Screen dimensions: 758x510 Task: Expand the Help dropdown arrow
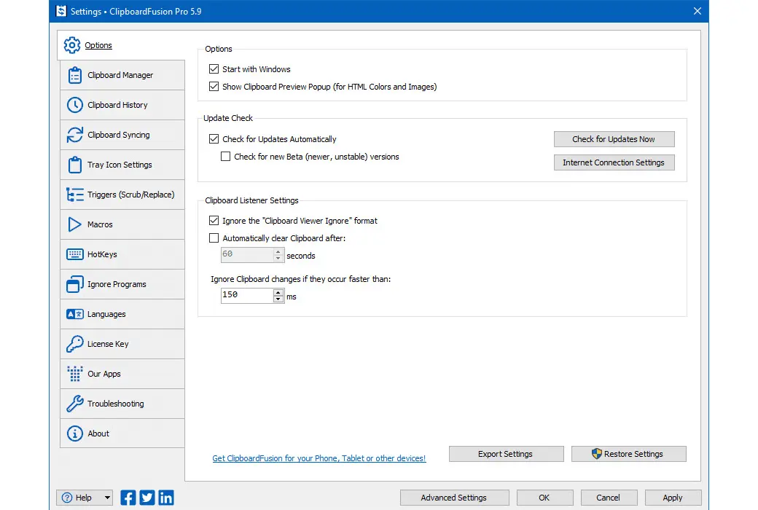(107, 498)
